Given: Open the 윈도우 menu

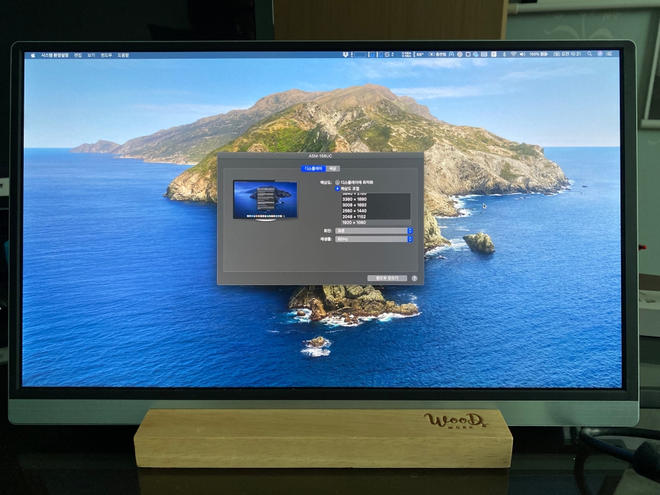Looking at the screenshot, I should 106,55.
